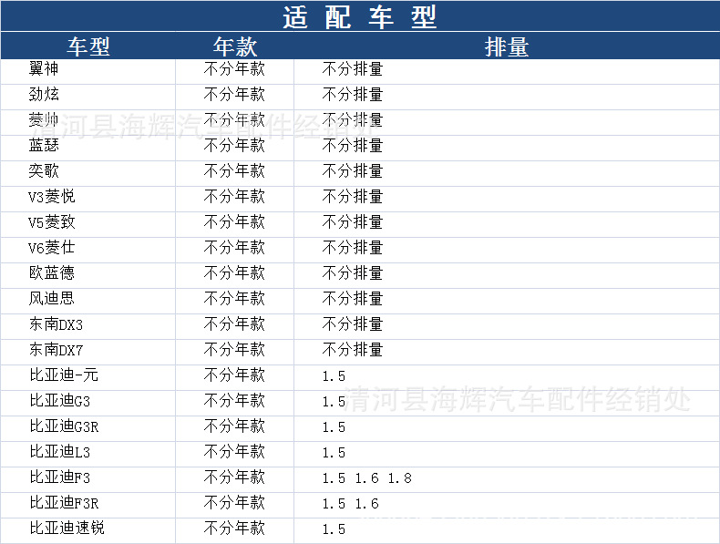Click 不分排量 in the 劲炫 row
The height and width of the screenshot is (544, 720).
[353, 95]
